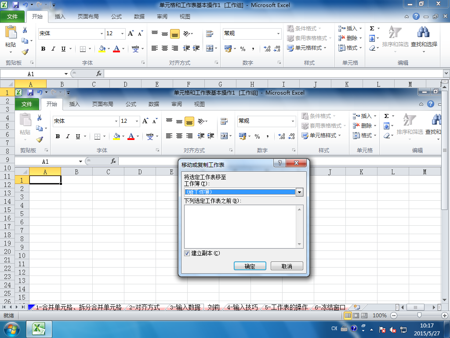
Task: Click the AutoSum sigma in outer ribbon
Action: 372,28
